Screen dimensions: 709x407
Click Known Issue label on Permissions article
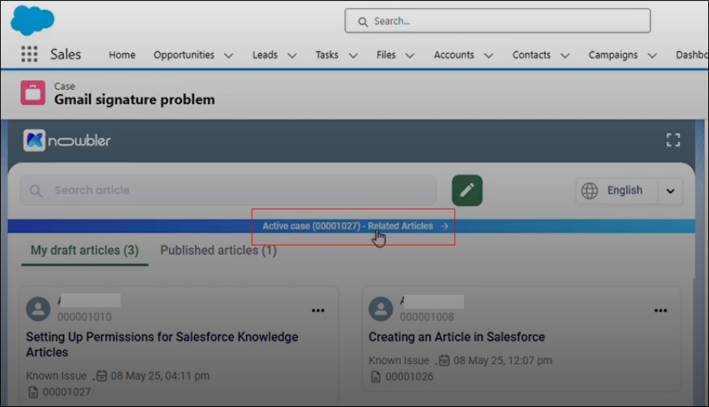coord(56,376)
